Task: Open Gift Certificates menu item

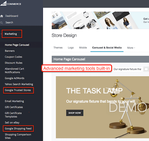Action: click(x=14, y=107)
